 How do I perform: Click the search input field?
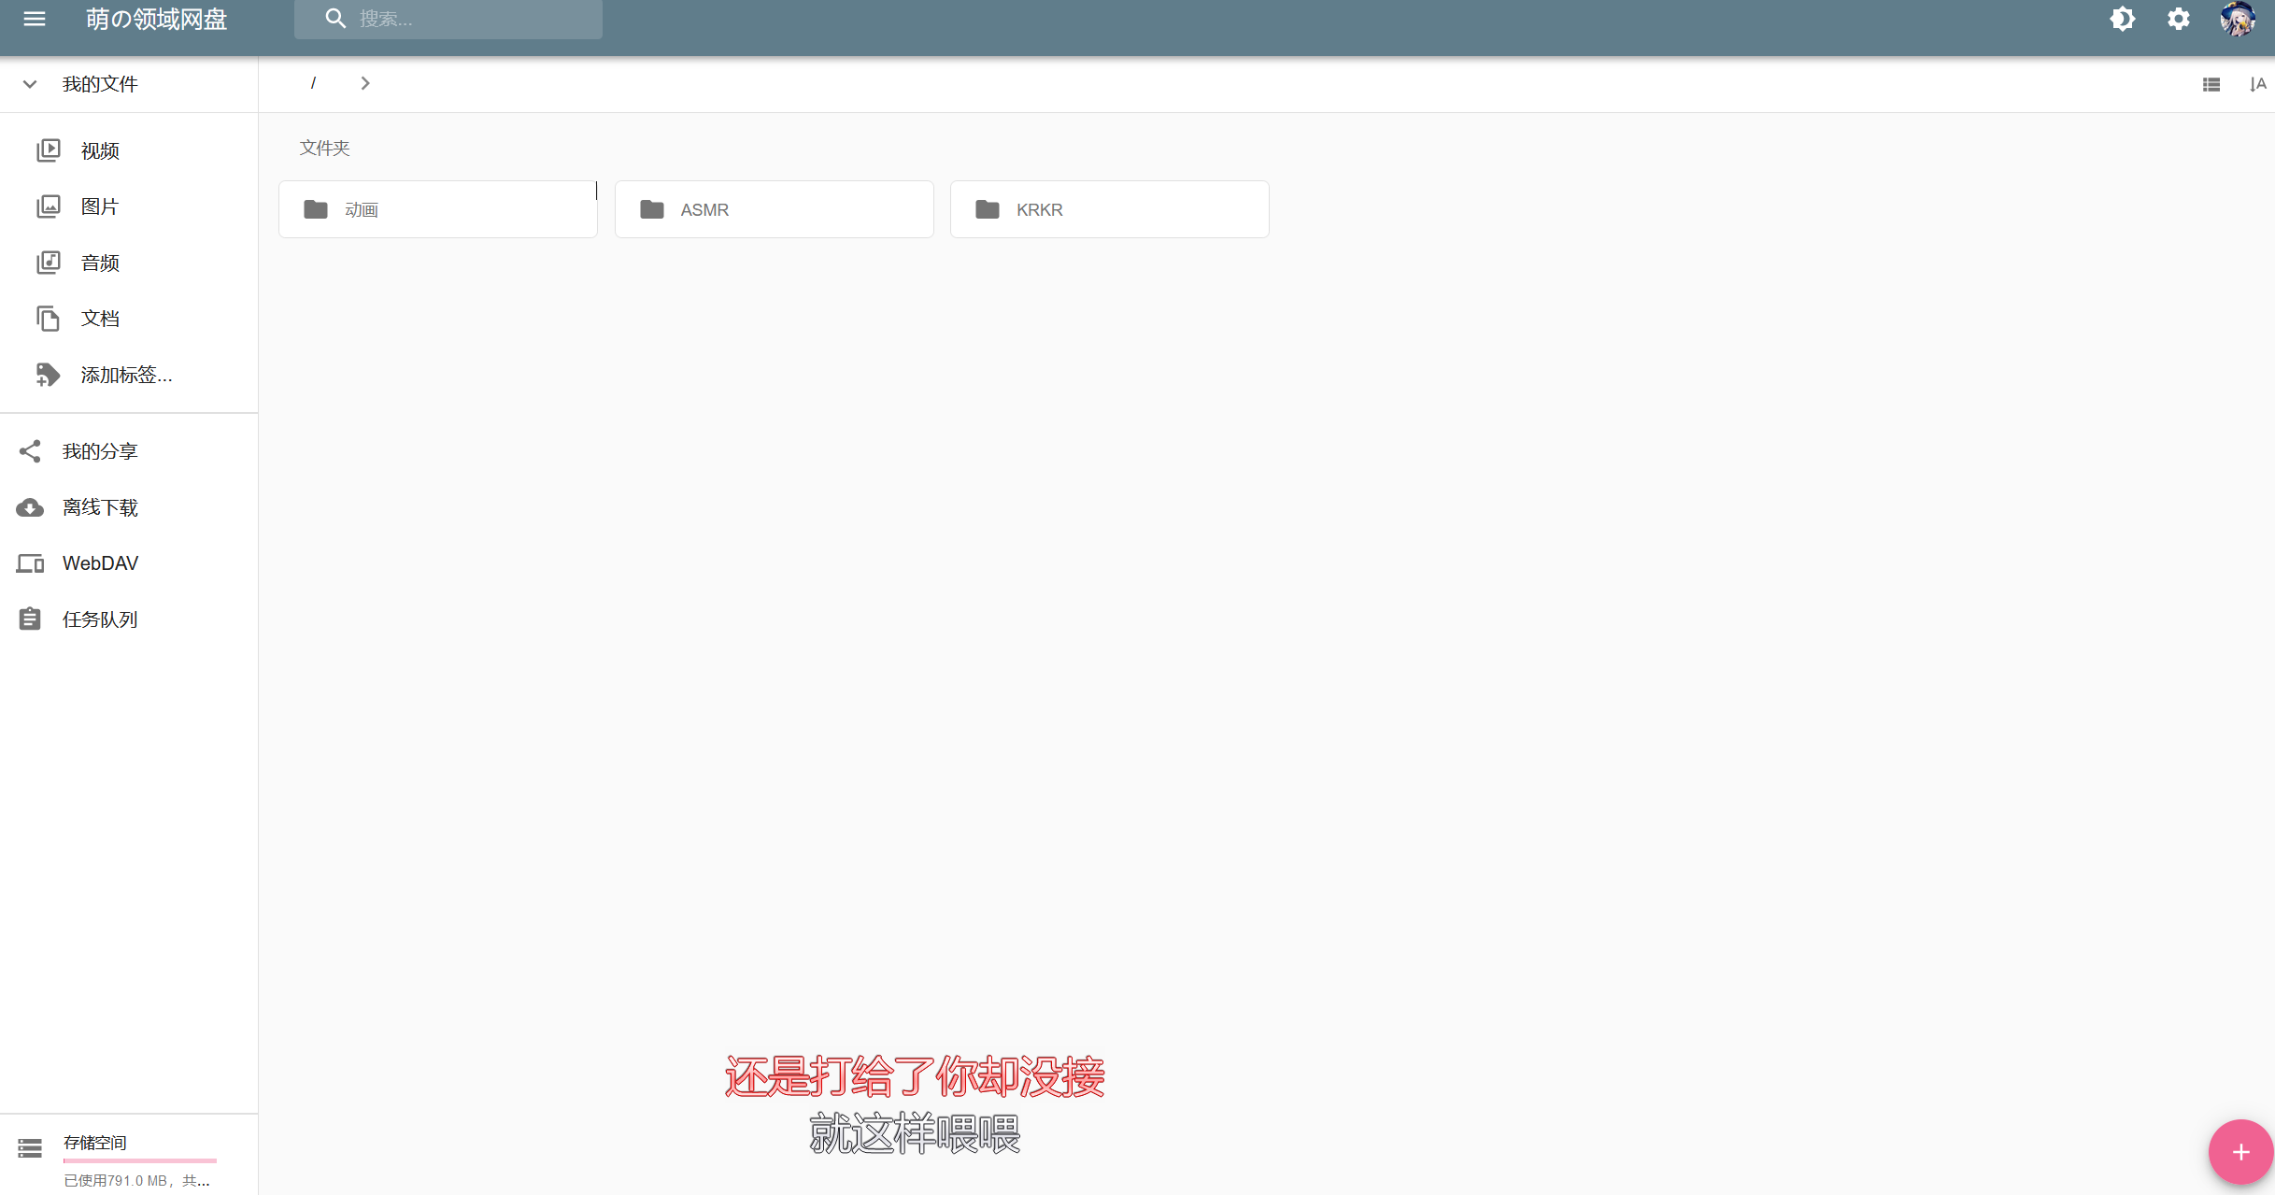[448, 19]
